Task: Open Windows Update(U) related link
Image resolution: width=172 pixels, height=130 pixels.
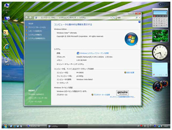Action: click(x=36, y=94)
